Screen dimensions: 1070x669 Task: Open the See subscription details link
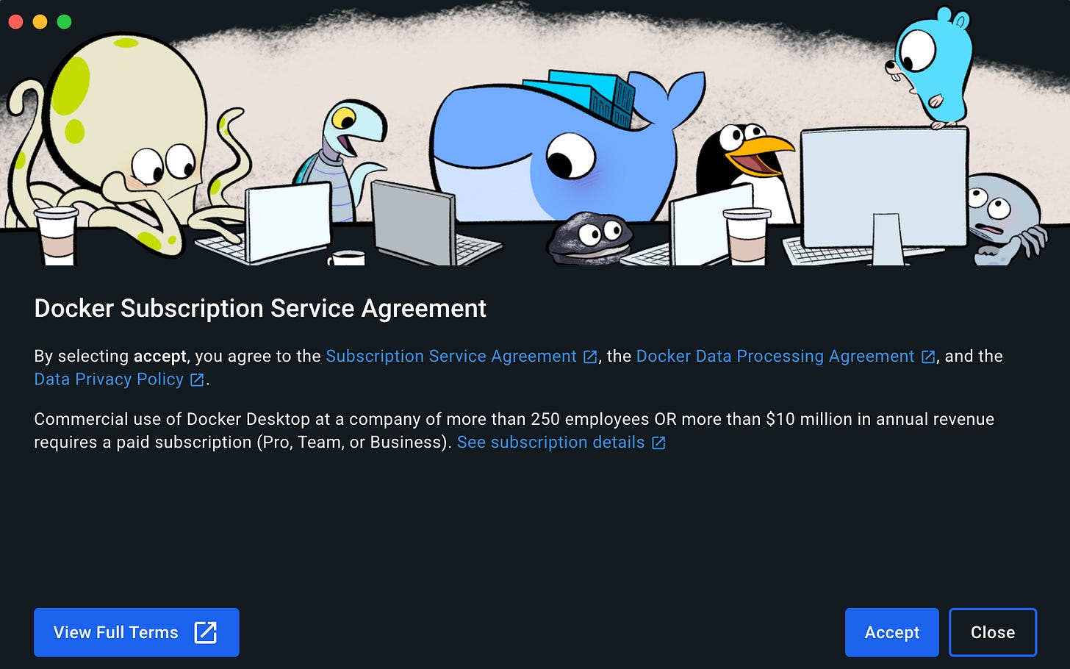click(550, 443)
